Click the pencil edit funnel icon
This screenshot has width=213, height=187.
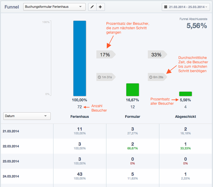tap(93, 7)
